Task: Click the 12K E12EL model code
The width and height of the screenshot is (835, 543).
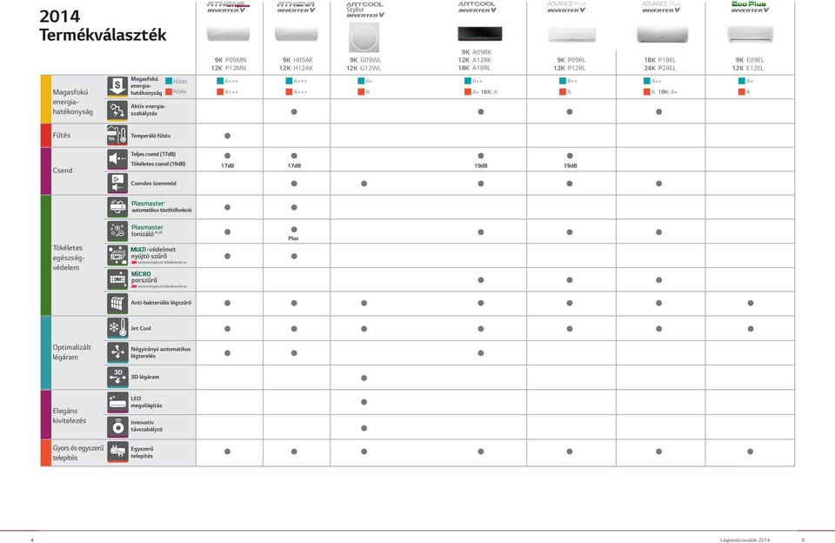Action: coord(748,68)
